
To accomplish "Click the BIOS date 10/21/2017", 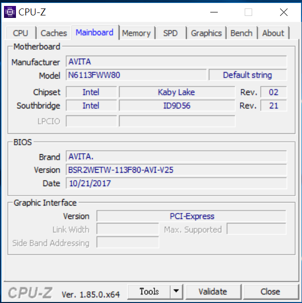I will tap(176, 183).
